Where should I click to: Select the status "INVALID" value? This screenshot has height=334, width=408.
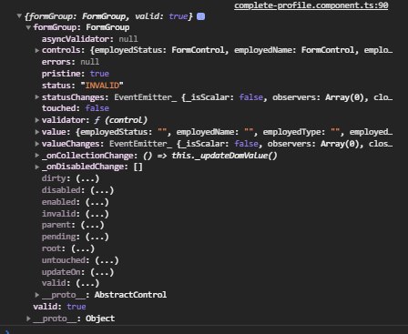[x=102, y=86]
